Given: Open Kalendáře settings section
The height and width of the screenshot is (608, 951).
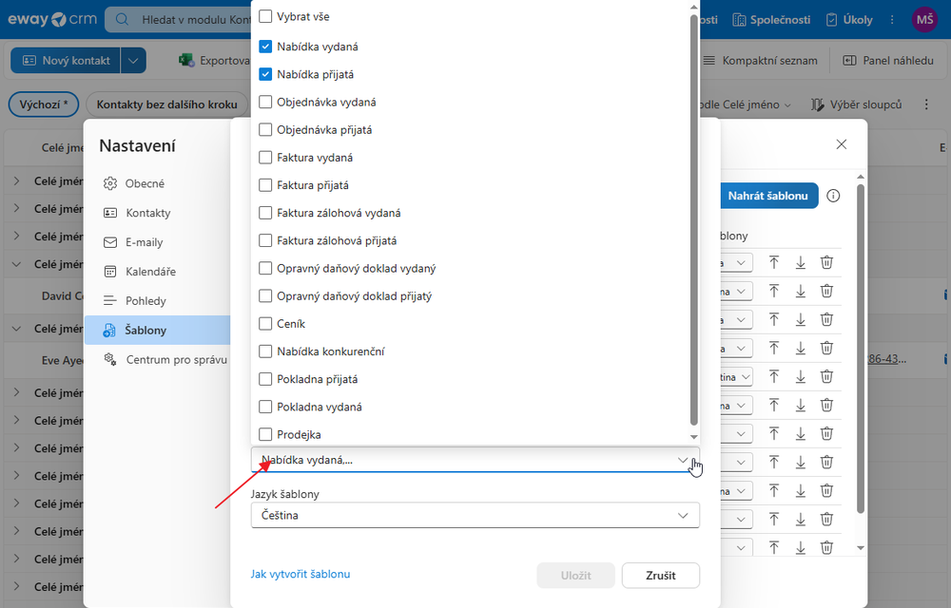Looking at the screenshot, I should [150, 272].
